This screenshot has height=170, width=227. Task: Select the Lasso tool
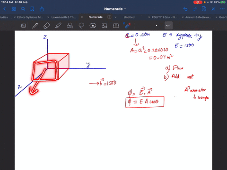click(81, 25)
